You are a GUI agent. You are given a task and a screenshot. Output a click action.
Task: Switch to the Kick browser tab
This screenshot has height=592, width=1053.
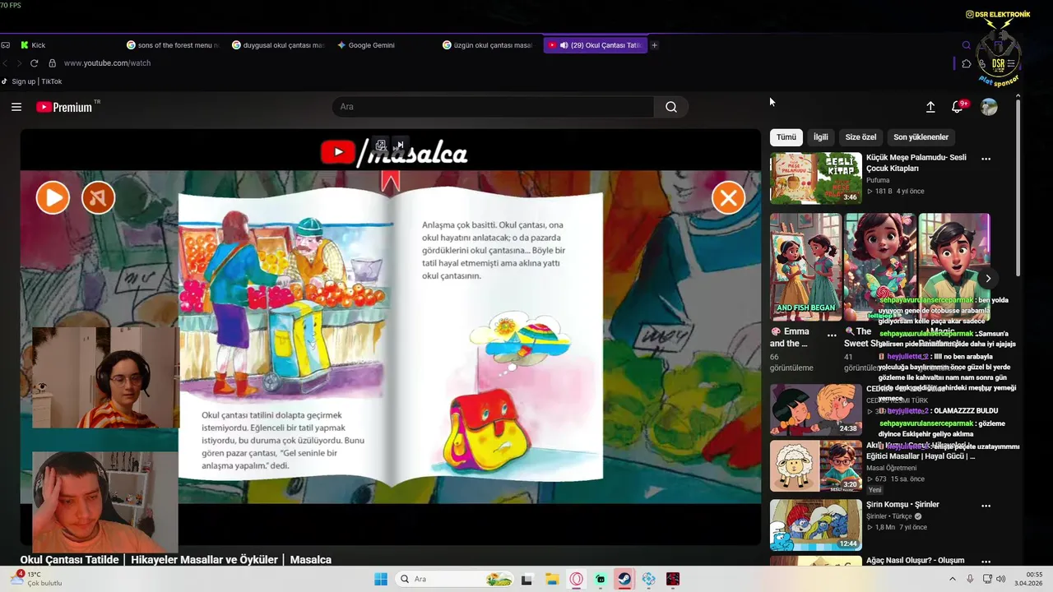coord(33,45)
